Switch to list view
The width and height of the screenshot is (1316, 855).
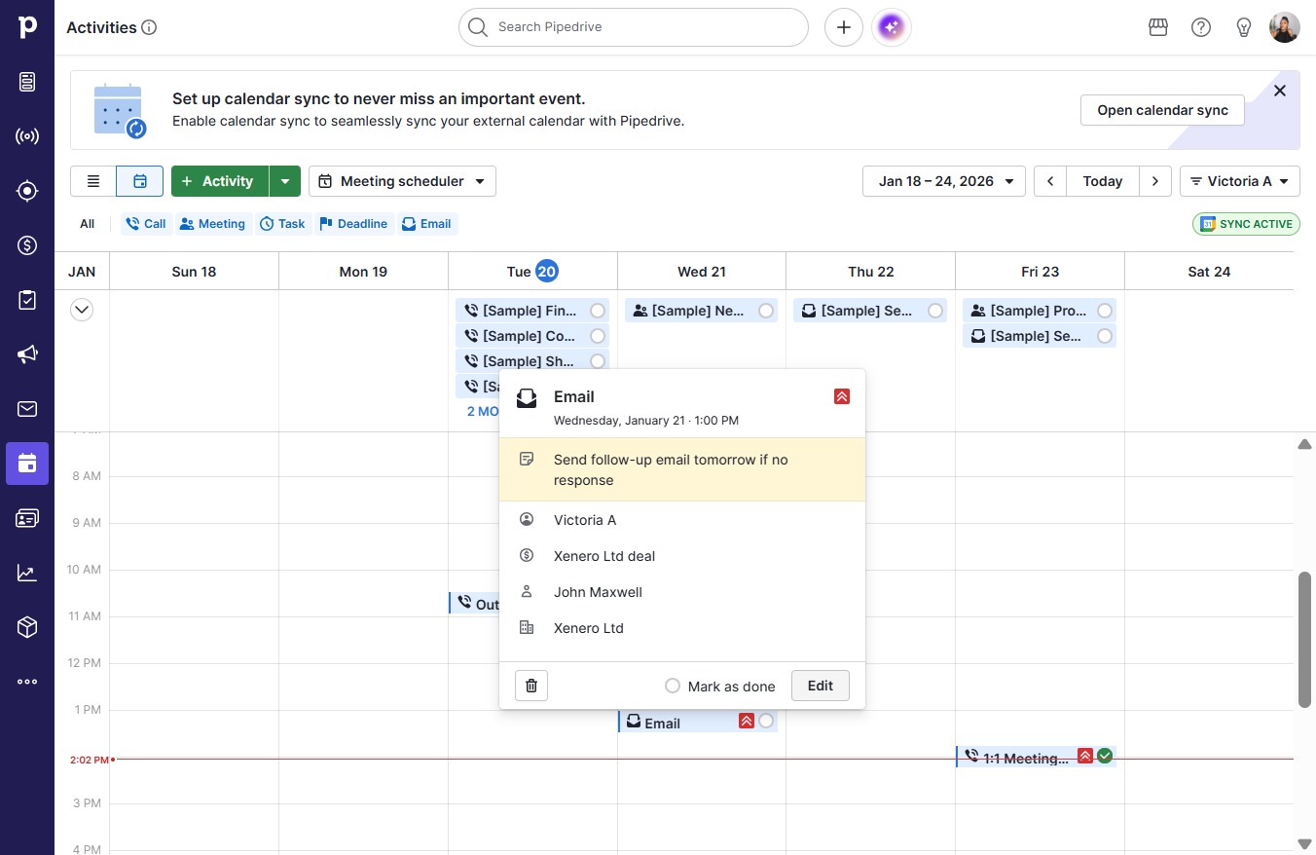click(x=93, y=181)
